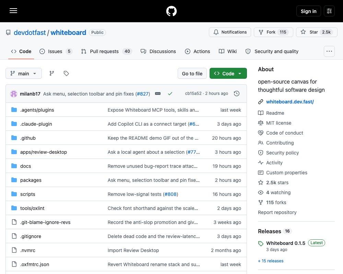Open the hamburger navigation menu
Viewport: 343px width, 274px height.
13,11
